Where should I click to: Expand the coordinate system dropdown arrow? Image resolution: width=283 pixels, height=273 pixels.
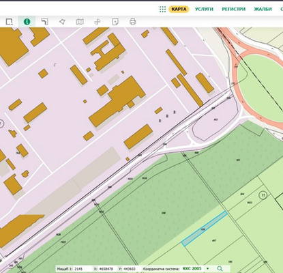[207, 269]
